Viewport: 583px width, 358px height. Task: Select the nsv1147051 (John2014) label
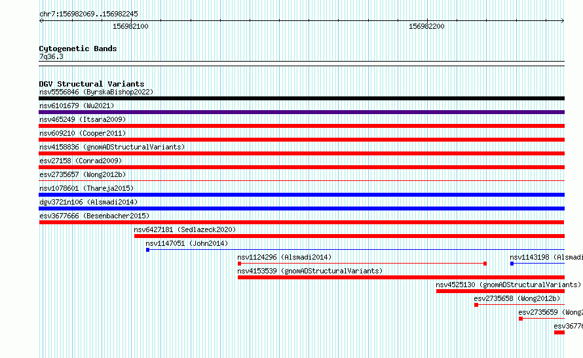(x=187, y=243)
